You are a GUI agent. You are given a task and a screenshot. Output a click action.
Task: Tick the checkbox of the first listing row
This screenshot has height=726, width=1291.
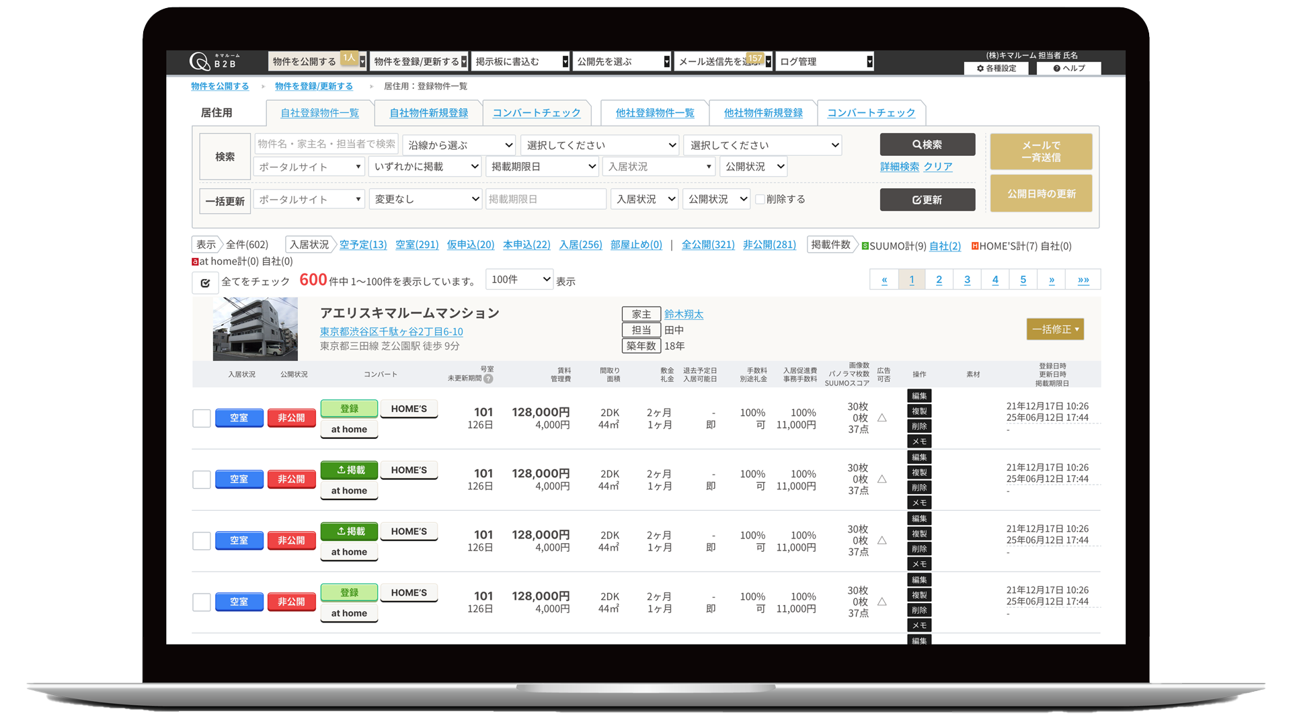point(201,418)
